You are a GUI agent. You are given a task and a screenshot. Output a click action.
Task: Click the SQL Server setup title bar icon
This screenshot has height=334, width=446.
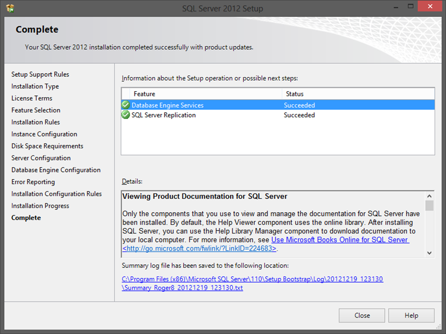click(10, 8)
